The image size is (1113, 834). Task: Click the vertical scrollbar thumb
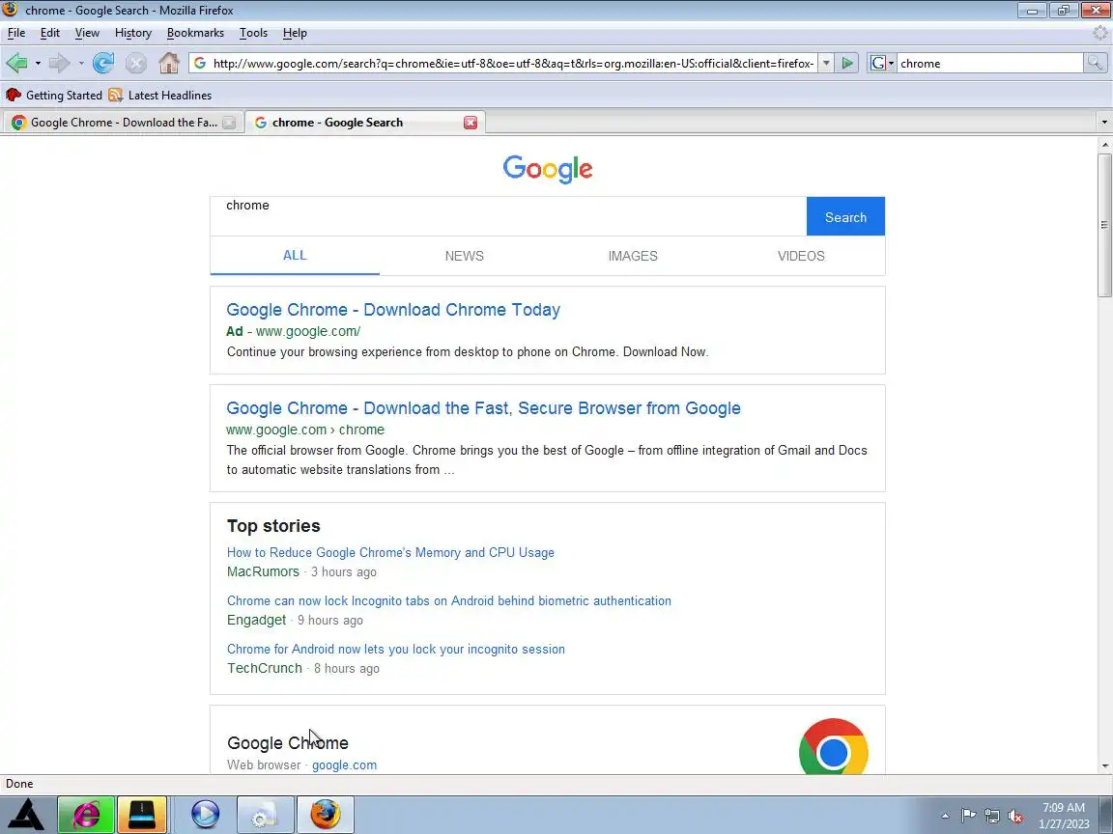[1103, 225]
